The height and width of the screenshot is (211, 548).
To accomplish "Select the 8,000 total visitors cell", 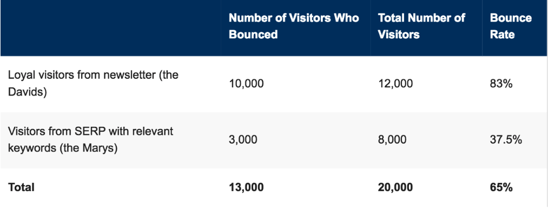I will (x=393, y=140).
